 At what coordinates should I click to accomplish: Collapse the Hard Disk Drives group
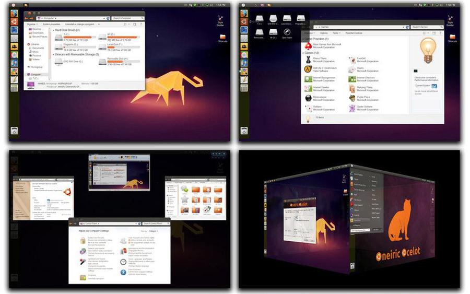point(53,30)
